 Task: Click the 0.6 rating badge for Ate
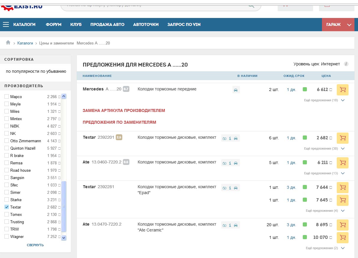coord(126,162)
